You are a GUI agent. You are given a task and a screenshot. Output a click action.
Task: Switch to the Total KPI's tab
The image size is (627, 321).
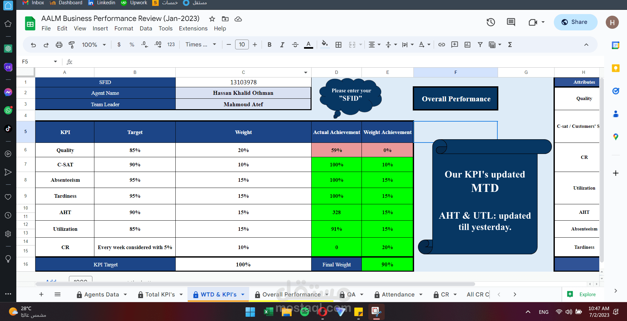160,295
